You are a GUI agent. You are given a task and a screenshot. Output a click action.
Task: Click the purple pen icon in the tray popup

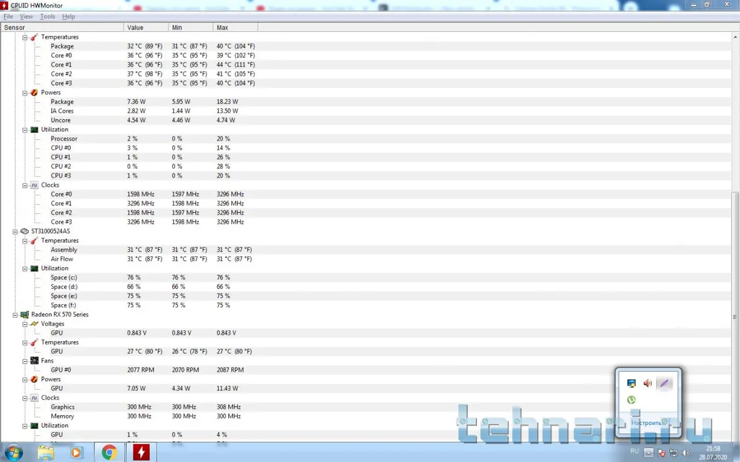[664, 383]
